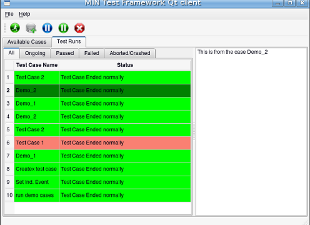The height and width of the screenshot is (225, 310).
Task: Switch to the Available Cases tab
Action: pyautogui.click(x=27, y=42)
